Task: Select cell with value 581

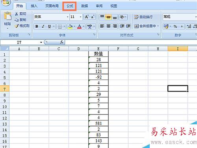Action: 98,123
